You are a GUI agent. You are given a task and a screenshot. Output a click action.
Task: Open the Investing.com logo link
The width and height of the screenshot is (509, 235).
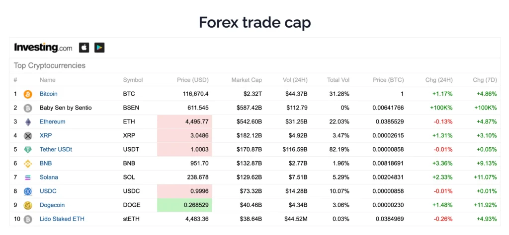point(43,48)
